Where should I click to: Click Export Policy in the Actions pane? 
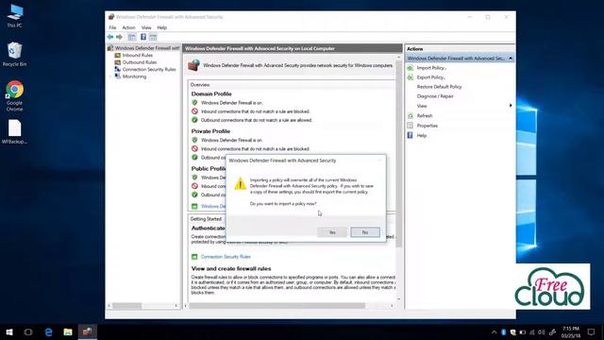431,77
